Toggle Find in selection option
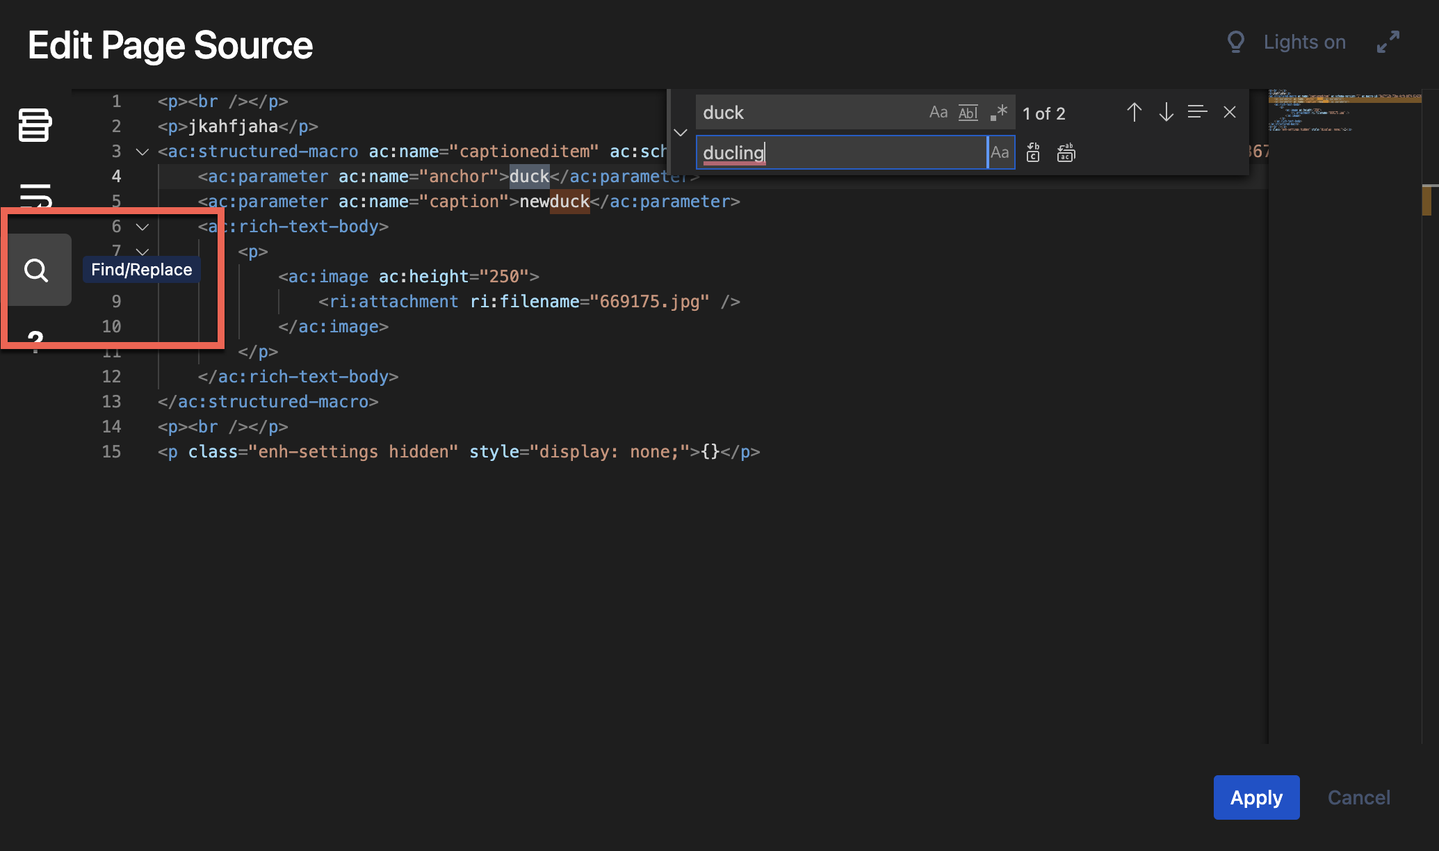The image size is (1439, 851). click(1197, 112)
